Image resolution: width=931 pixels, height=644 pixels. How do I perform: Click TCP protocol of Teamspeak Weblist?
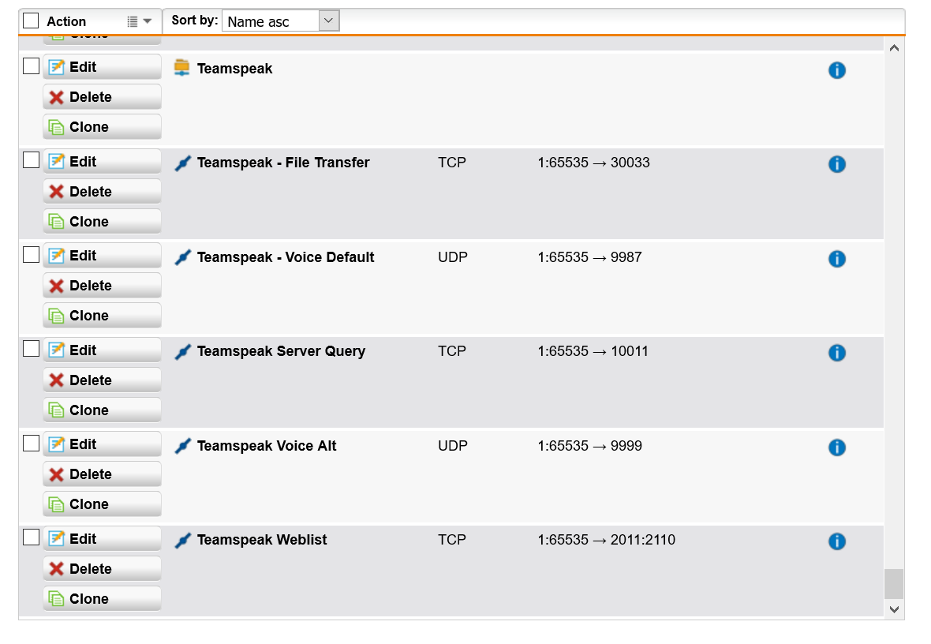pos(452,540)
